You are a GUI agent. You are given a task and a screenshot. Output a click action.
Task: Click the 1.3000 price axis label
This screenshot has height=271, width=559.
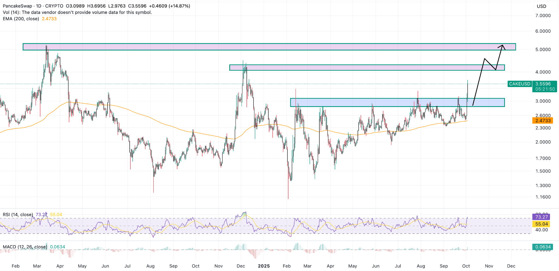(x=543, y=186)
